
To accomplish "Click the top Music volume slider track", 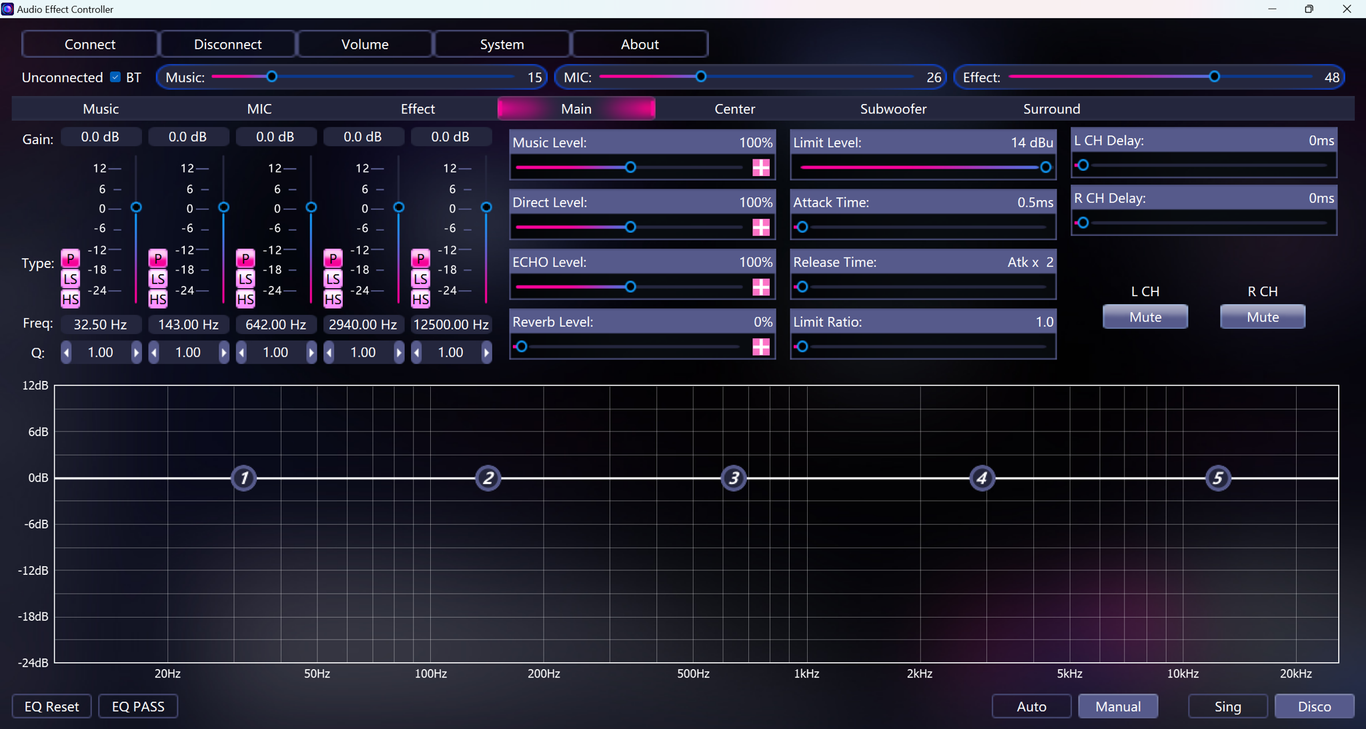I will coord(363,77).
